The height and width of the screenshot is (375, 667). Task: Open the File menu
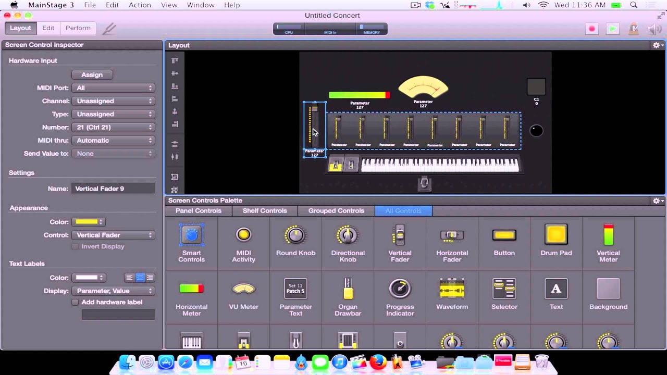[x=90, y=5]
